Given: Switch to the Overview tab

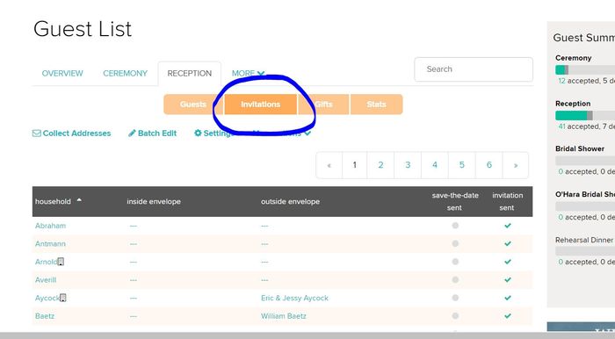Looking at the screenshot, I should 62,73.
